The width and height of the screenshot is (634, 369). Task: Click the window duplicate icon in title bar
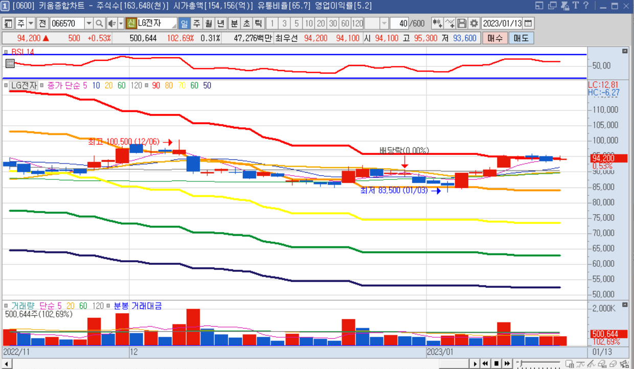(x=552, y=6)
